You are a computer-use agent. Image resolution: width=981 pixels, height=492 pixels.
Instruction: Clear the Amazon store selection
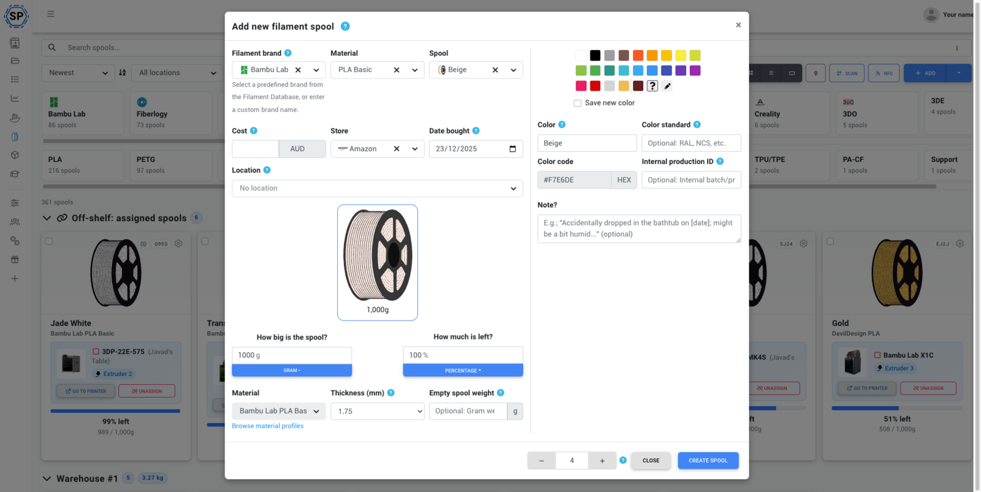(397, 149)
